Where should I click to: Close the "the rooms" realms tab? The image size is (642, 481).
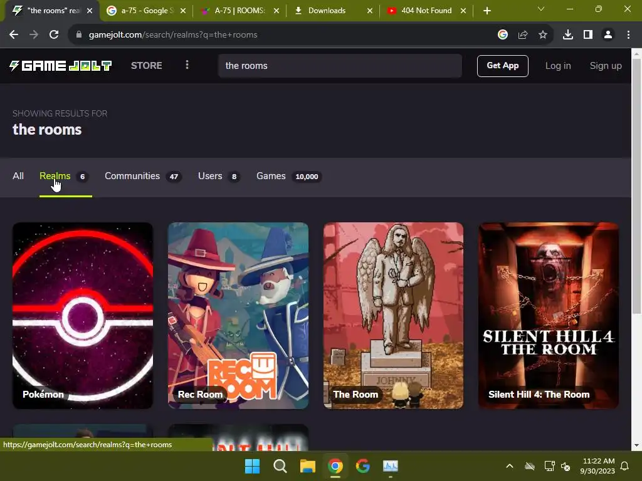tap(90, 11)
